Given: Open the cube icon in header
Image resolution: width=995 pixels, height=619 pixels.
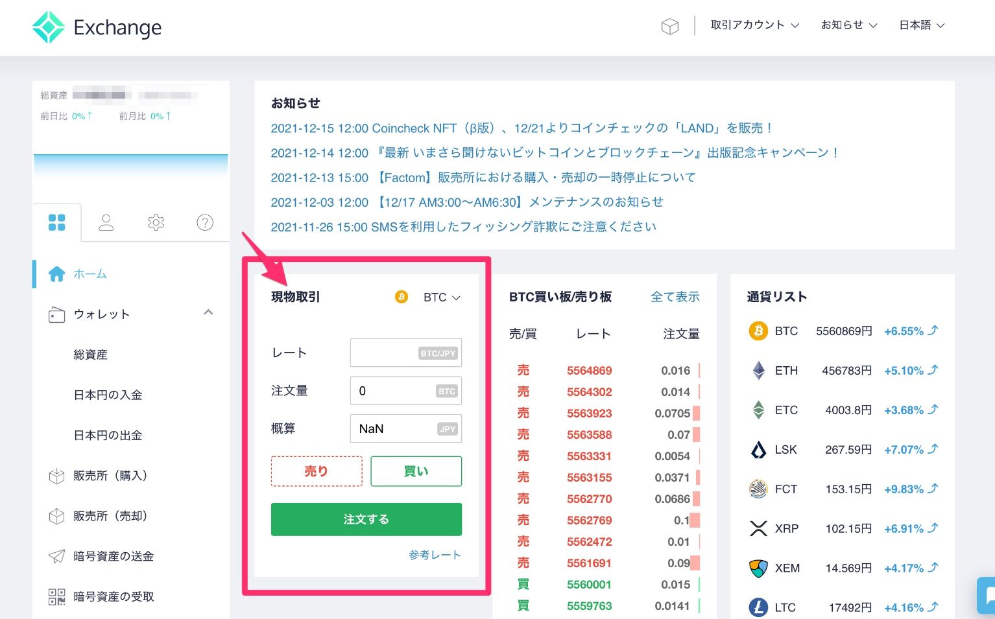Looking at the screenshot, I should click(x=670, y=26).
